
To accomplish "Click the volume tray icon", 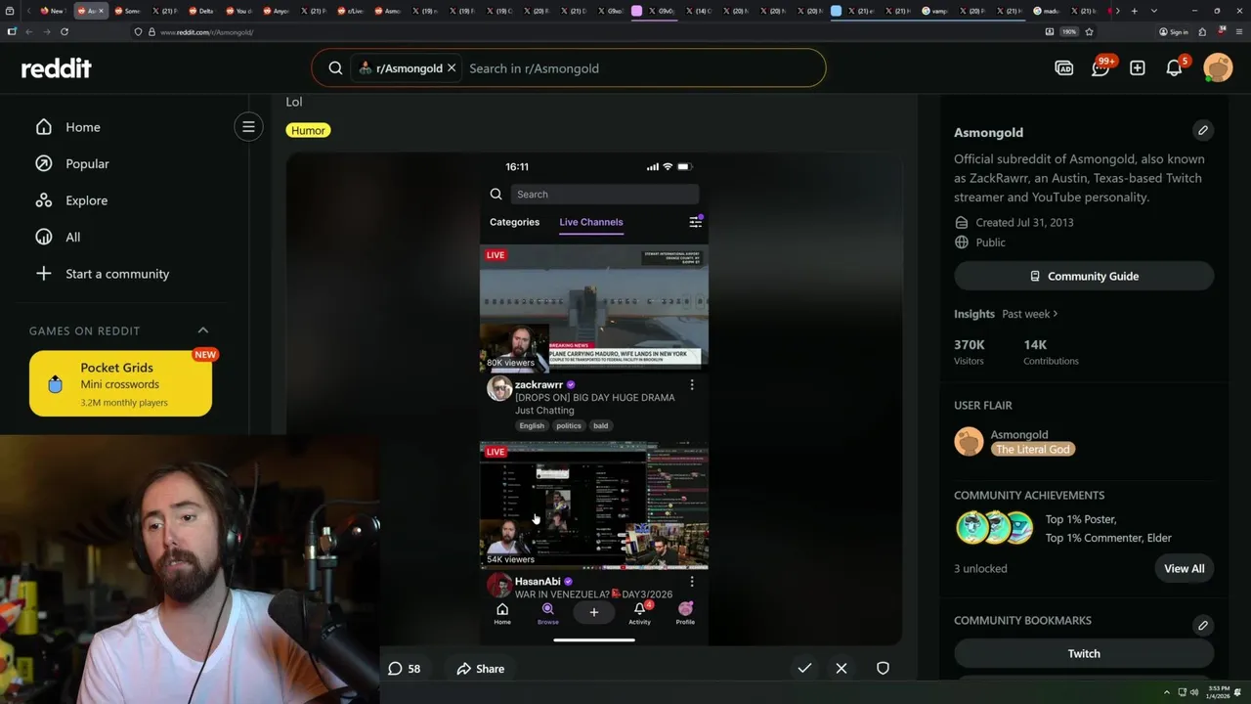I will [x=1193, y=692].
